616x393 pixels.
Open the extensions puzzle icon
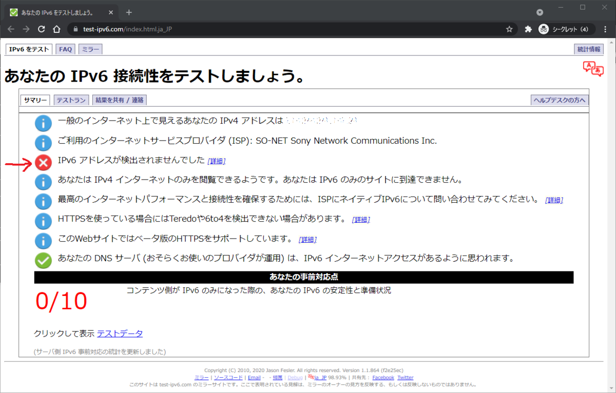528,29
